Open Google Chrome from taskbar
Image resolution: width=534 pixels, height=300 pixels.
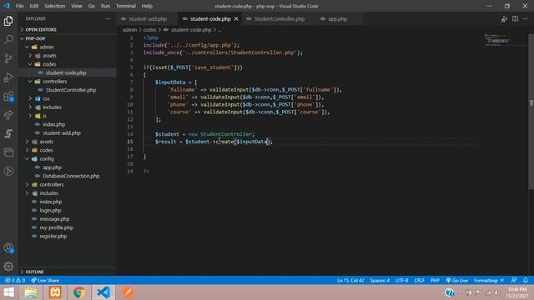[79, 292]
